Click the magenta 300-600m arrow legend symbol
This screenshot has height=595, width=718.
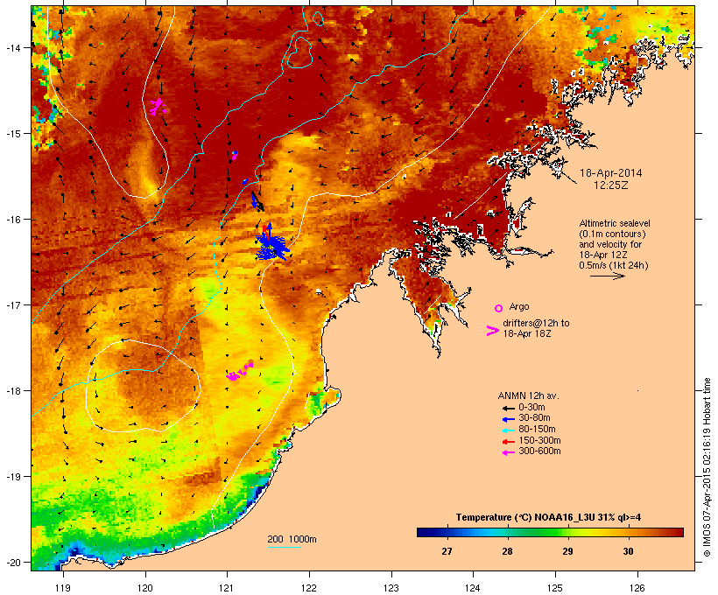[508, 452]
